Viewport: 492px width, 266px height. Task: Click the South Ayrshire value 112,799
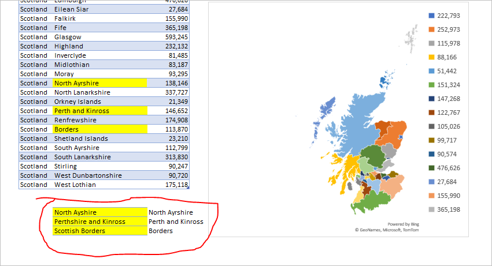pos(176,148)
